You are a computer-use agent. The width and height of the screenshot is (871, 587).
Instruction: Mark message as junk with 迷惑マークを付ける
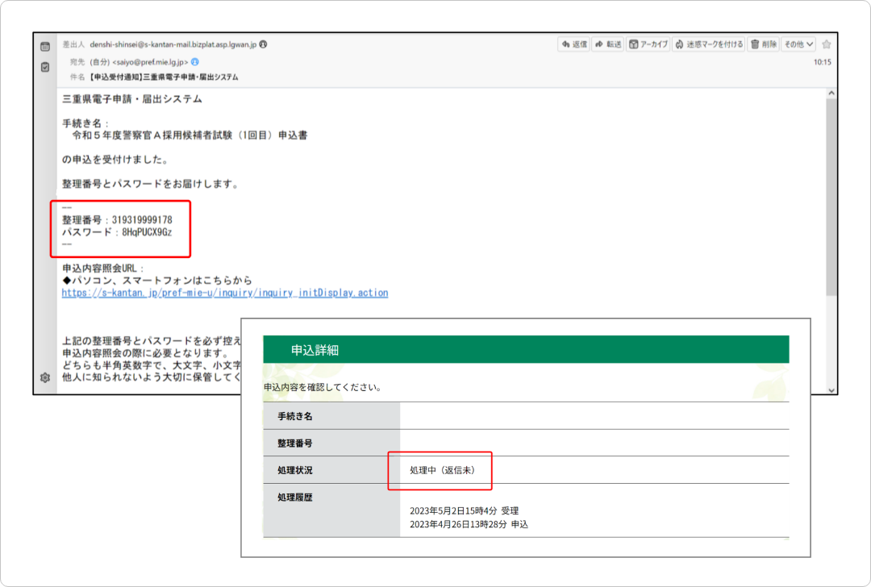pos(709,44)
